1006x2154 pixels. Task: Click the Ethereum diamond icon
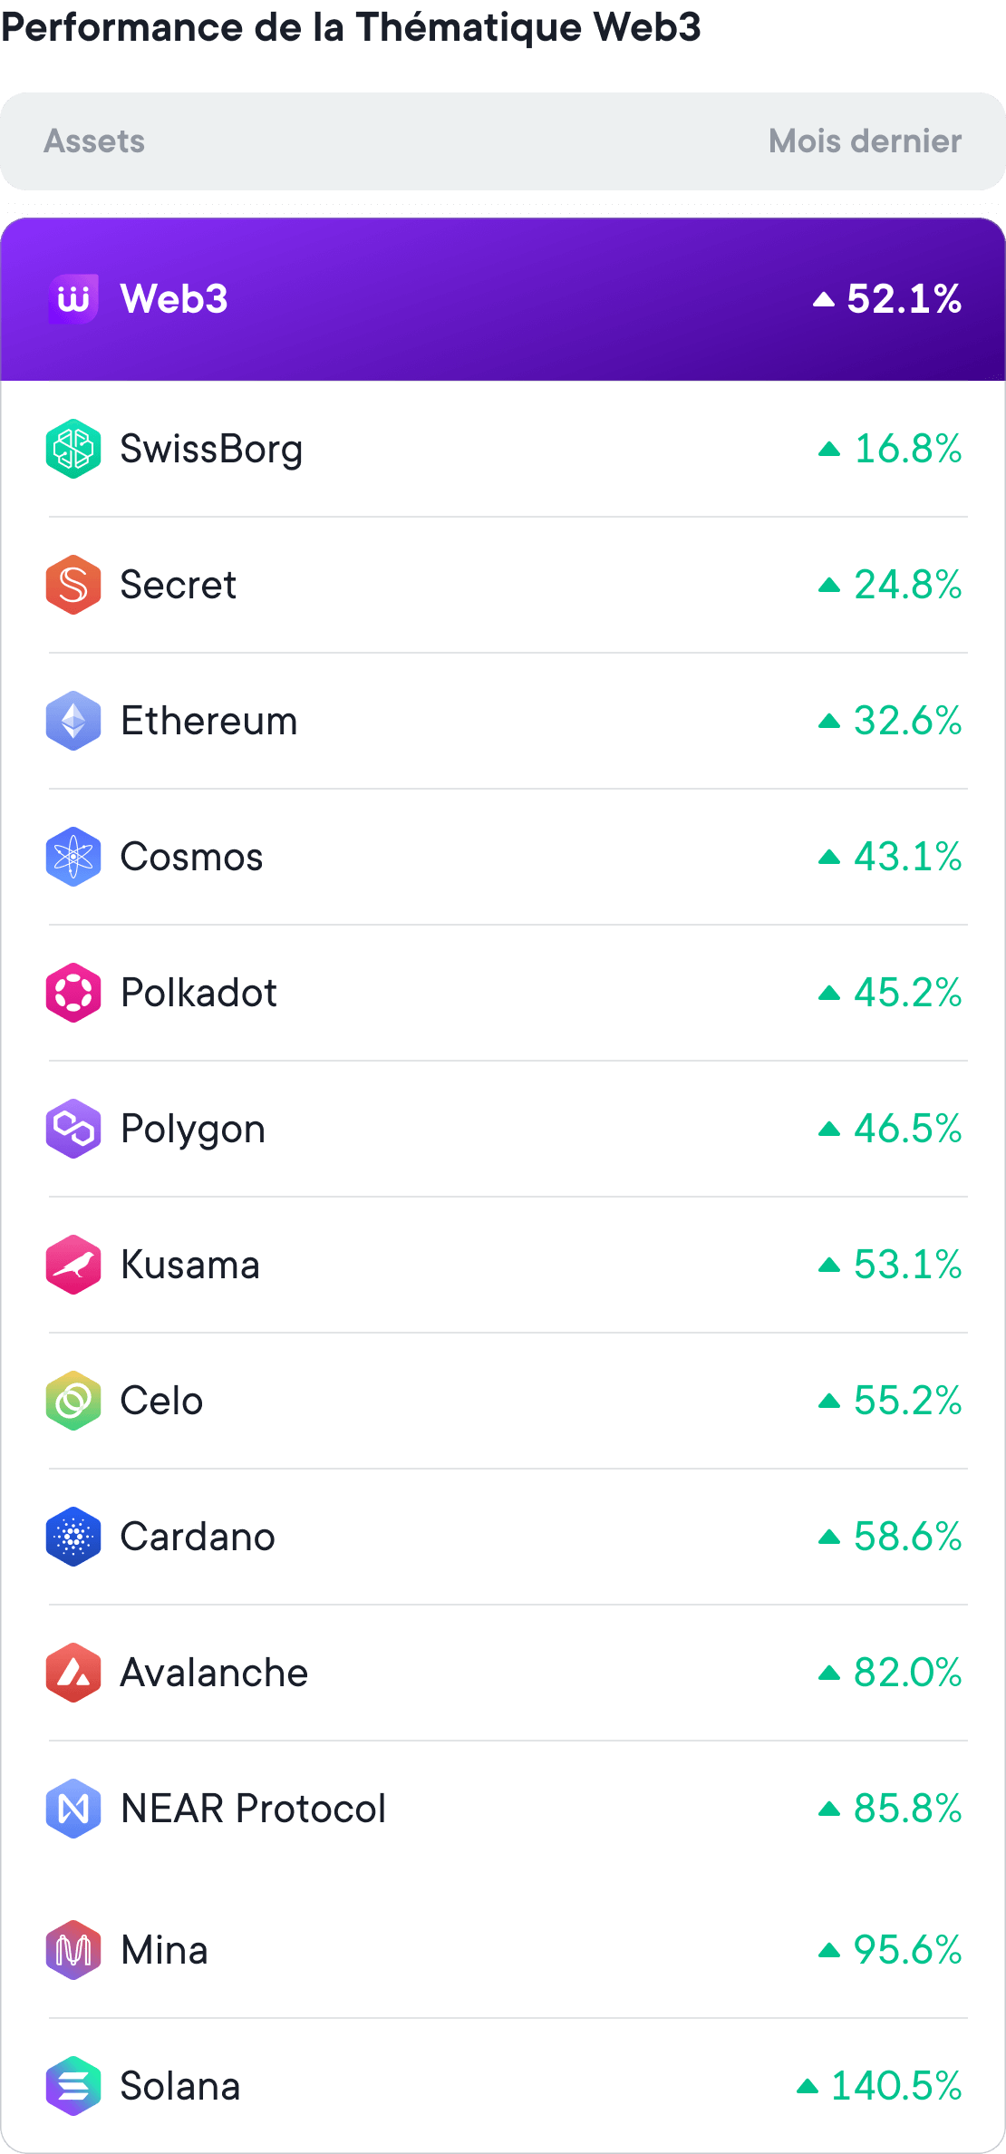(x=73, y=721)
